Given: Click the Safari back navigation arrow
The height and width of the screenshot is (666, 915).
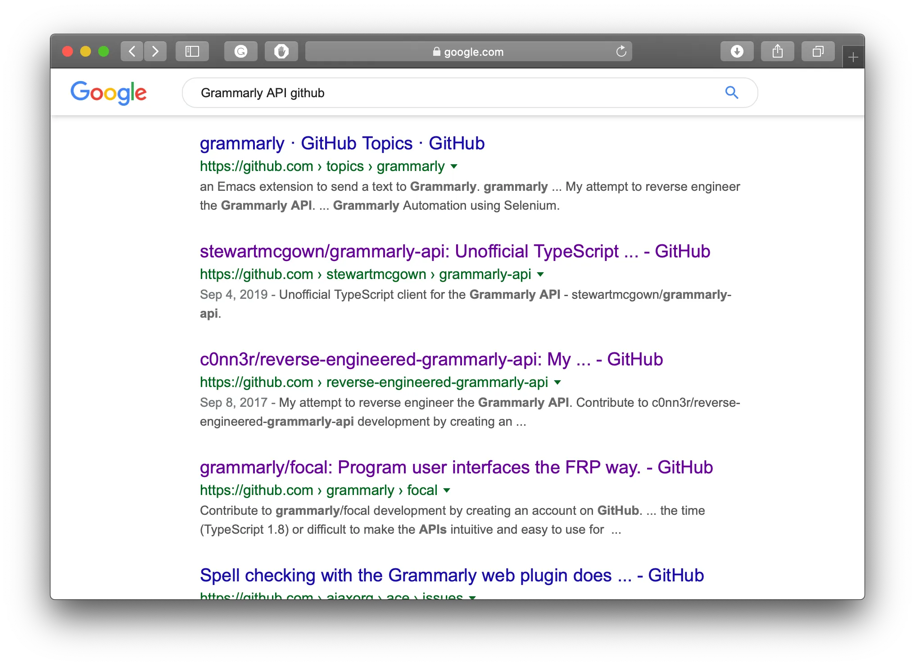Looking at the screenshot, I should [132, 51].
